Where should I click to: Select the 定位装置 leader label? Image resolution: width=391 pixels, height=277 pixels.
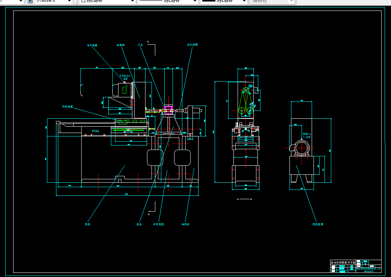click(x=192, y=45)
